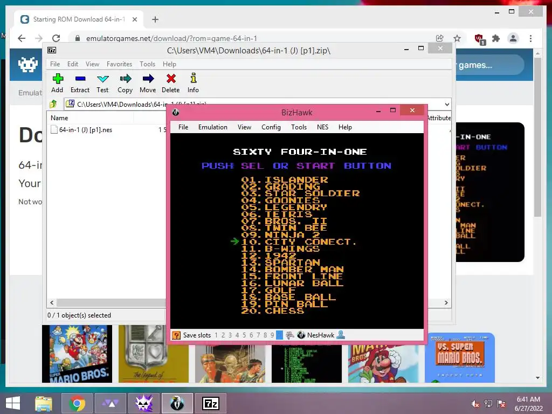Click the 7-Zip title bar icon
The image size is (552, 414).
tap(52, 50)
